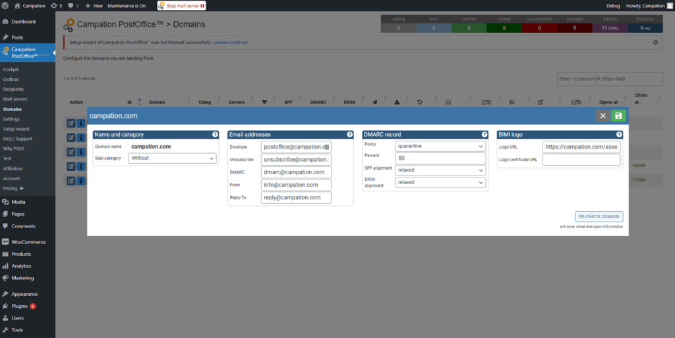Click the Percent field showing 50
Screen dimensions: 675x338
pos(440,158)
